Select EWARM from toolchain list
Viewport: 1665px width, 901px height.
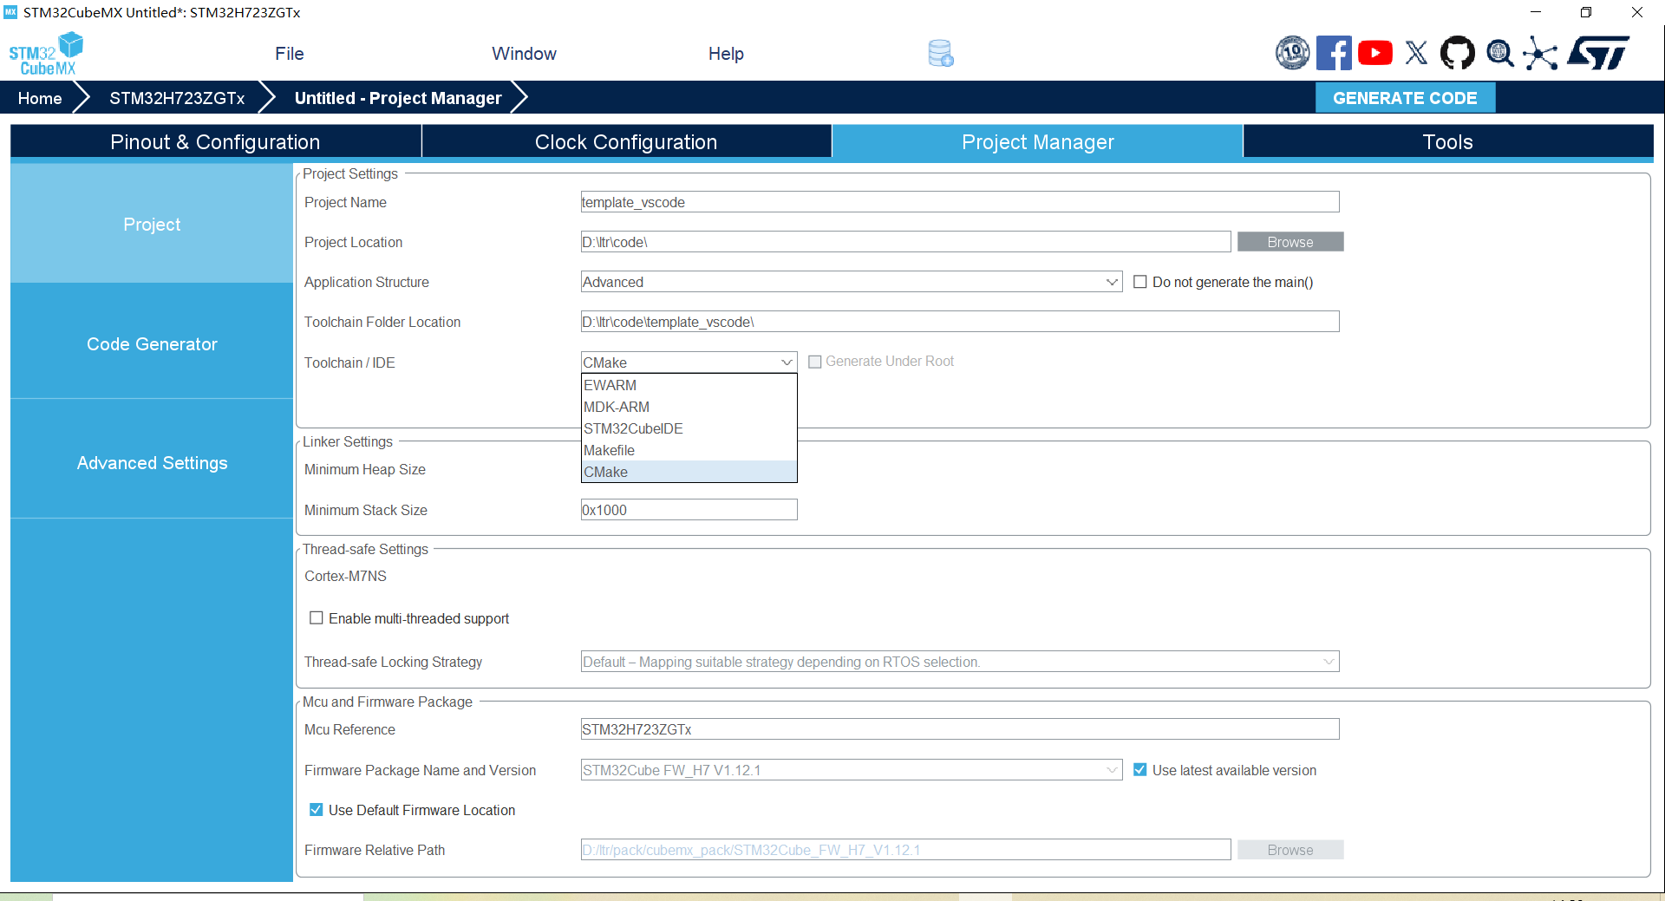(x=689, y=385)
